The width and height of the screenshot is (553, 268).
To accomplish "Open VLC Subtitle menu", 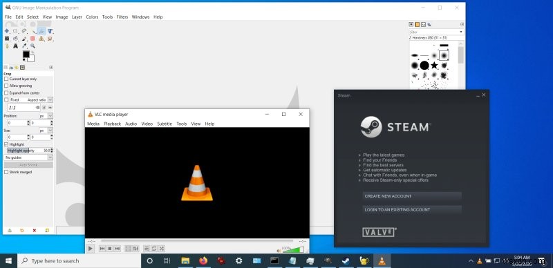I will 165,124.
